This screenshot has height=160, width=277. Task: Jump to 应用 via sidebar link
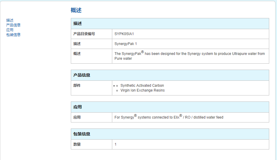coord(10,30)
